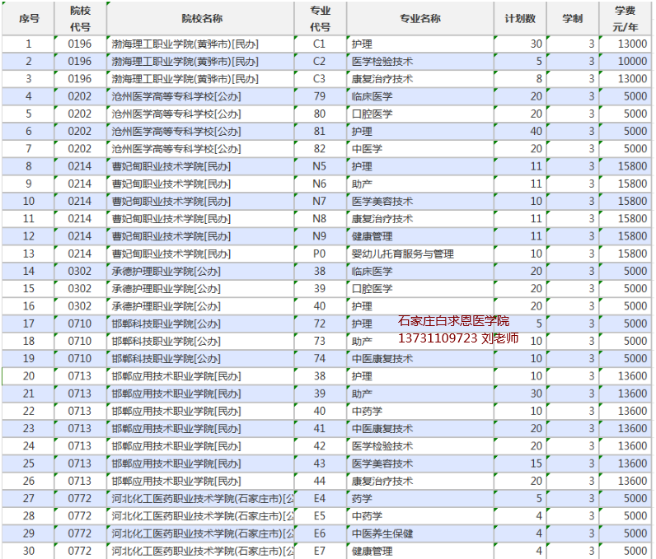Select the 计划数 column header

click(x=520, y=18)
